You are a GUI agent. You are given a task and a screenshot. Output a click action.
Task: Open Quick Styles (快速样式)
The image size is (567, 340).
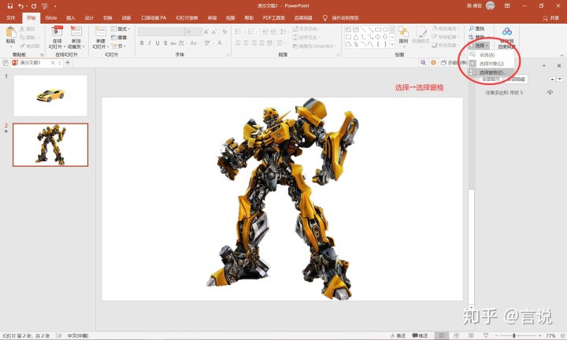point(421,35)
